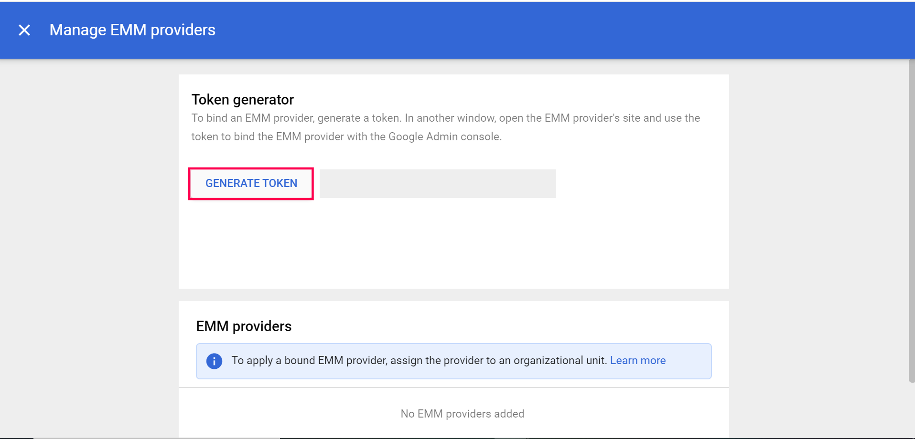Click the "To apply a bound EMM provider" text
Viewport: 915px width, 439px height.
click(310, 361)
